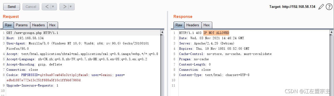Click the pass hash value edbd1887e772...
Screen dimensions: 334x96
(x=44, y=80)
